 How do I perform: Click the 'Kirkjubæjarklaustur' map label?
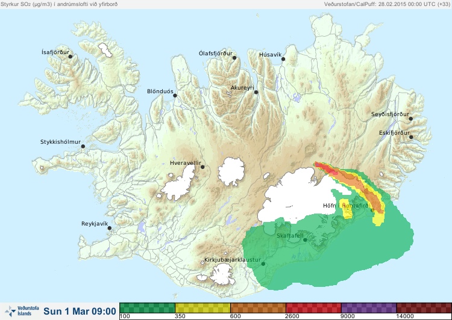[233, 260]
